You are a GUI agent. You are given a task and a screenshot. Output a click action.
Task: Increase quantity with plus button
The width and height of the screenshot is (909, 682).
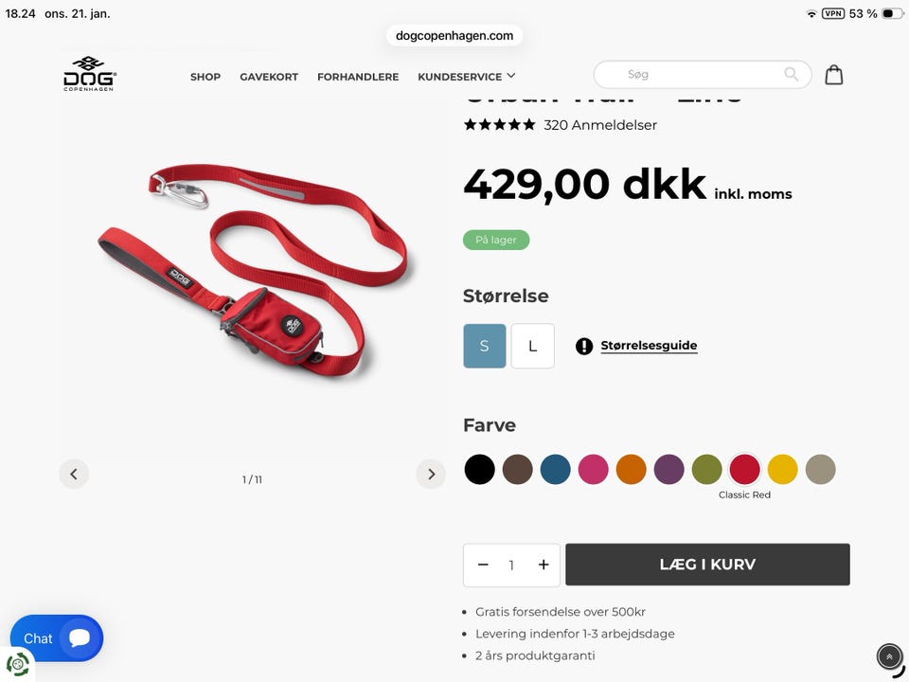pyautogui.click(x=544, y=565)
